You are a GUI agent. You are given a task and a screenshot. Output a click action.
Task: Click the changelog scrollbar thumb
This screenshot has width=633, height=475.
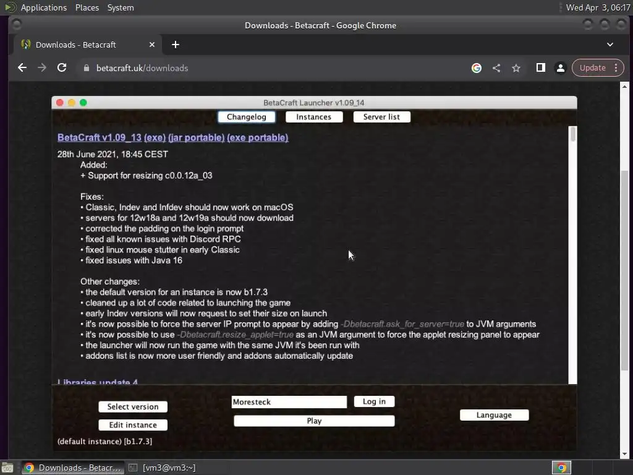(572, 134)
